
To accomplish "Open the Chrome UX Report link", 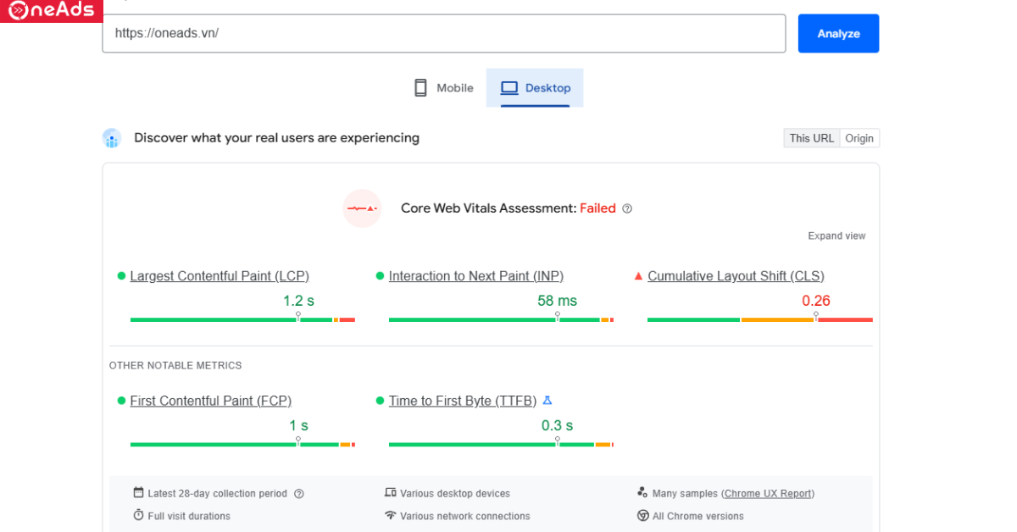I will point(768,494).
